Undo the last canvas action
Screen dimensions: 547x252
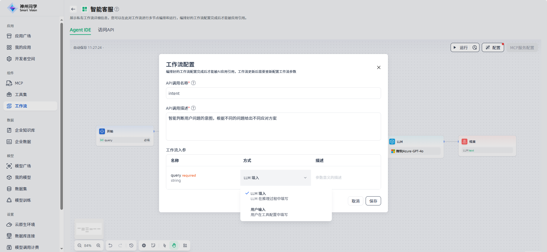pyautogui.click(x=110, y=245)
